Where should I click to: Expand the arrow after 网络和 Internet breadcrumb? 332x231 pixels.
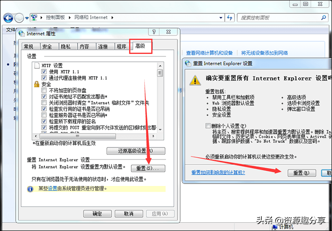point(112,18)
